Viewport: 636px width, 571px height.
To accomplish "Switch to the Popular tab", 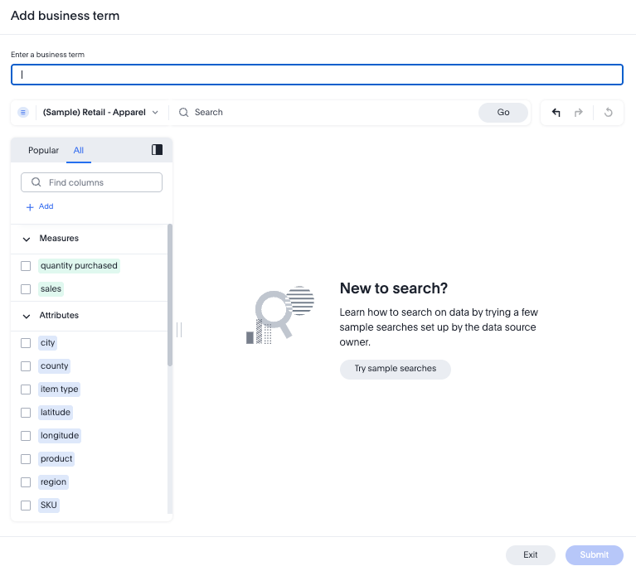I will [x=43, y=150].
